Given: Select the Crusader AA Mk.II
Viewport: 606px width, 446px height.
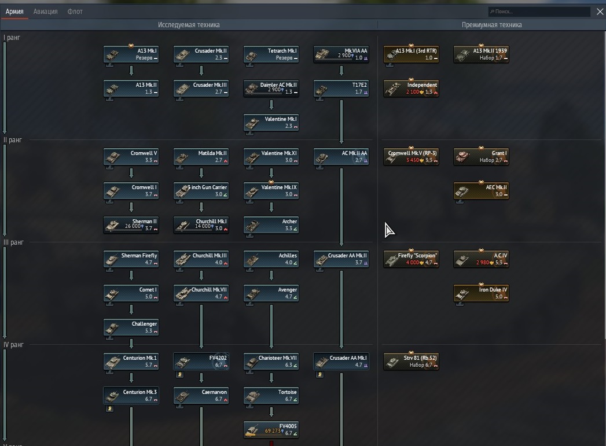Looking at the screenshot, I should click(341, 259).
